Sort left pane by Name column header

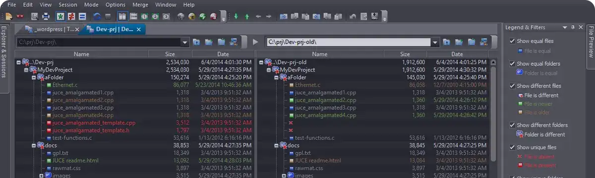tap(82, 54)
